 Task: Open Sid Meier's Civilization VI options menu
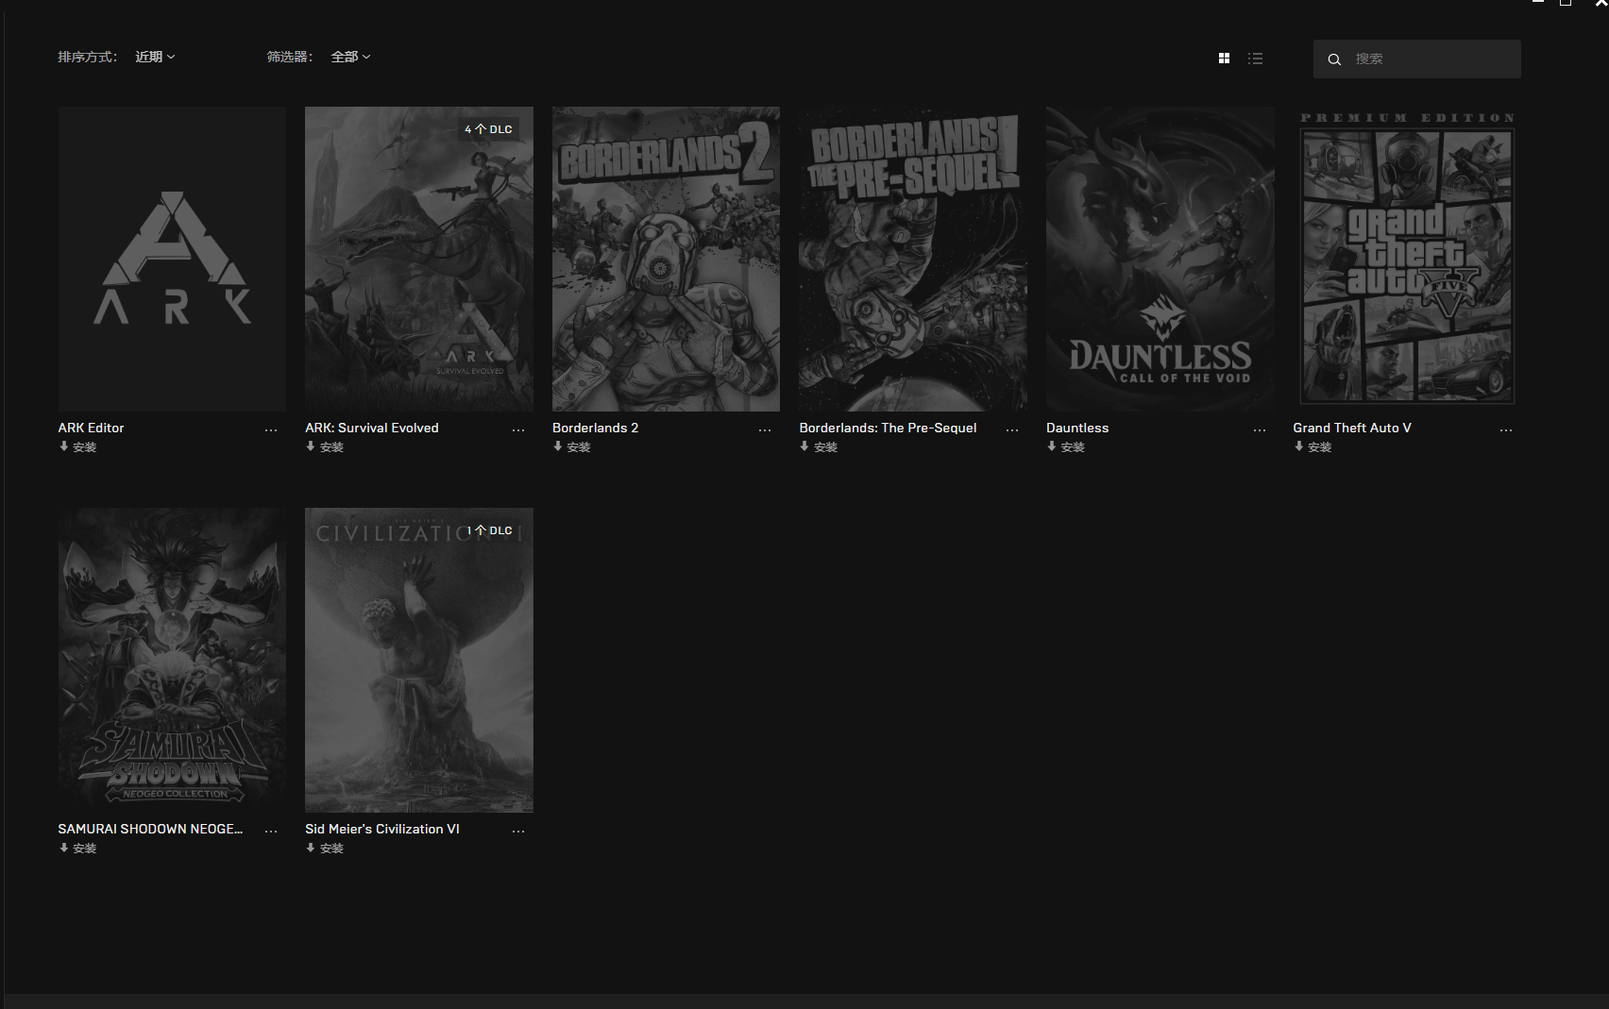518,831
